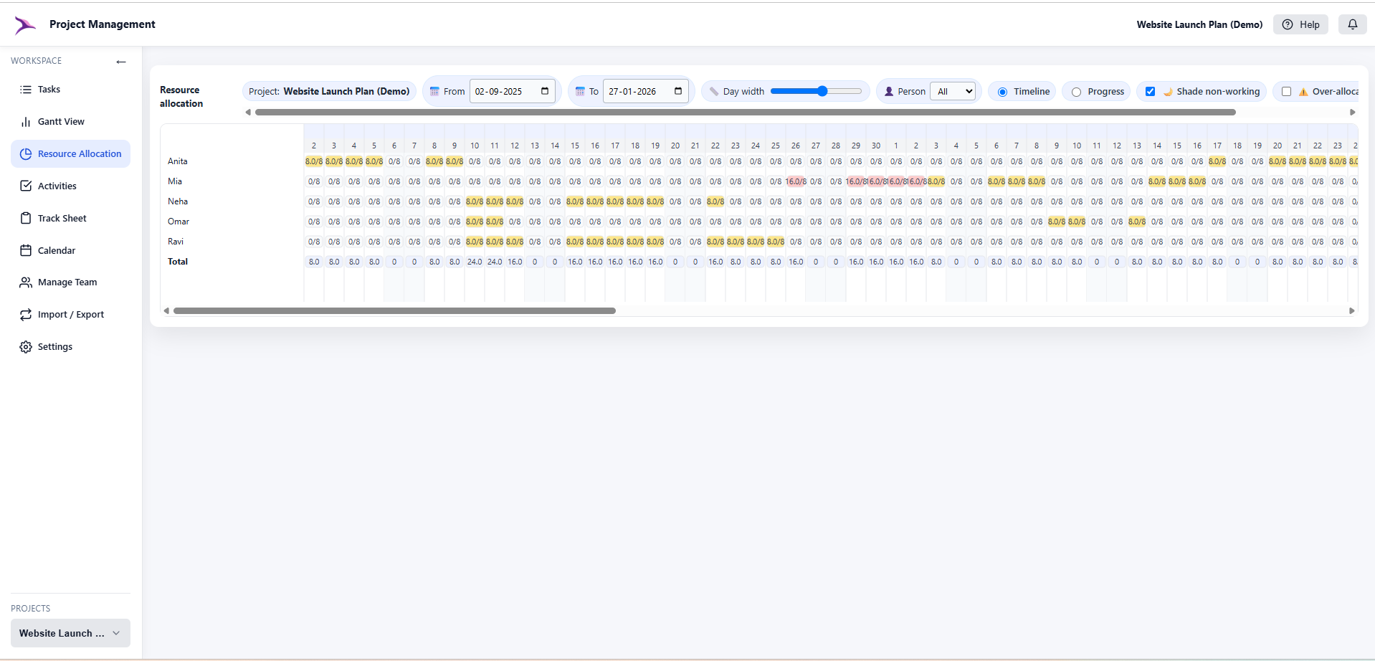Open the Tasks view from sidebar
This screenshot has height=661, width=1375.
(49, 89)
